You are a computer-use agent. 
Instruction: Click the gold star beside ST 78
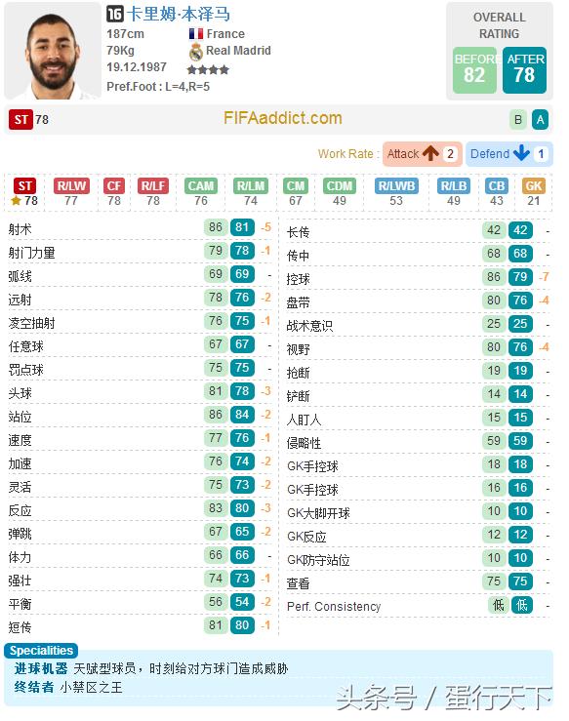[17, 200]
